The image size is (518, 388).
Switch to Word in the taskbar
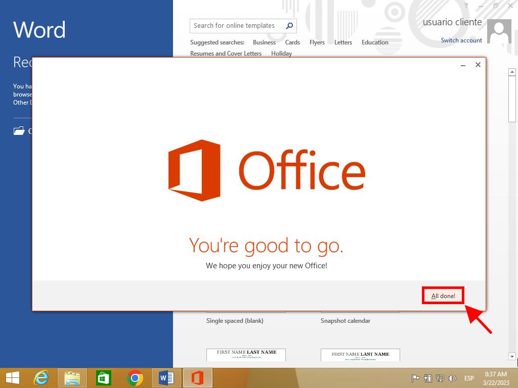click(x=166, y=378)
